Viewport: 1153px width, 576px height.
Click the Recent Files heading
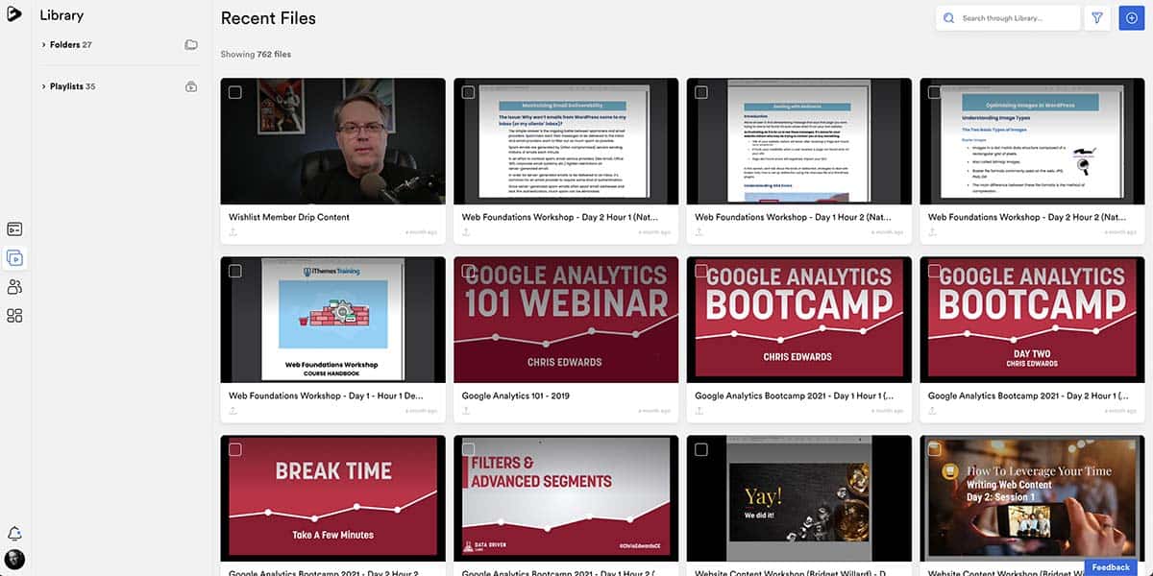pyautogui.click(x=268, y=18)
